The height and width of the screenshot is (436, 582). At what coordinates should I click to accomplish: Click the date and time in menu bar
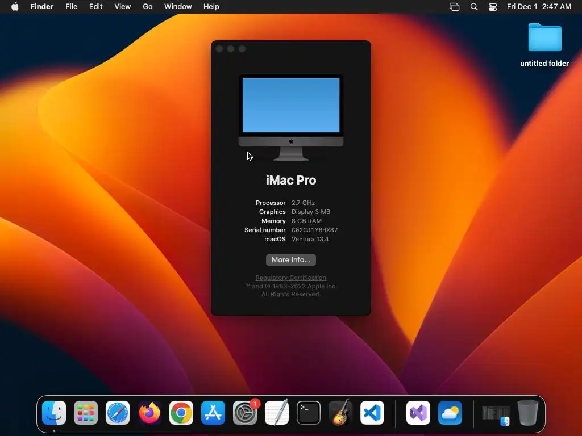539,7
